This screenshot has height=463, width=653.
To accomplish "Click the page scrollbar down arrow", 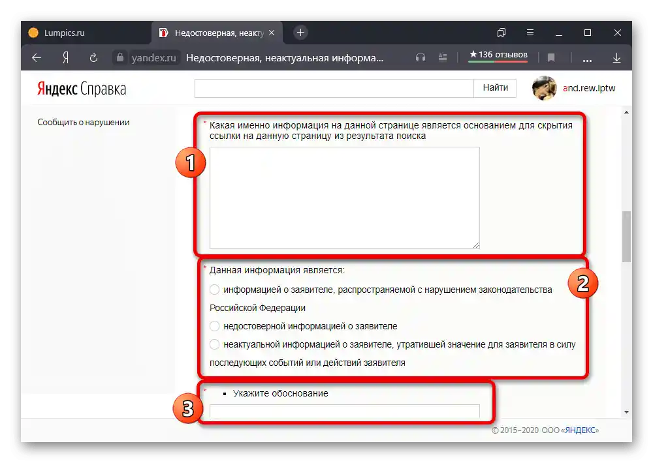I will click(x=626, y=412).
